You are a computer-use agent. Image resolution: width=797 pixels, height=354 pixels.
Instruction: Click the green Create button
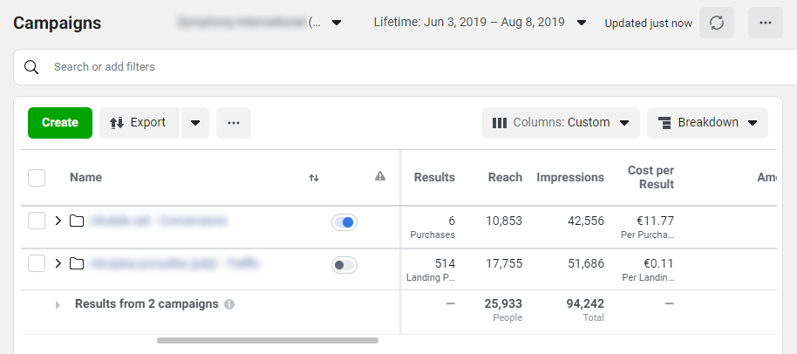59,123
